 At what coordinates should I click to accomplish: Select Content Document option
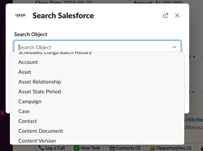[x=97, y=131]
